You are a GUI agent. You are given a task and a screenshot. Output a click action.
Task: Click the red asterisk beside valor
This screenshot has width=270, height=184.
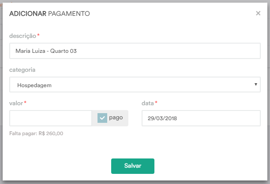point(25,103)
